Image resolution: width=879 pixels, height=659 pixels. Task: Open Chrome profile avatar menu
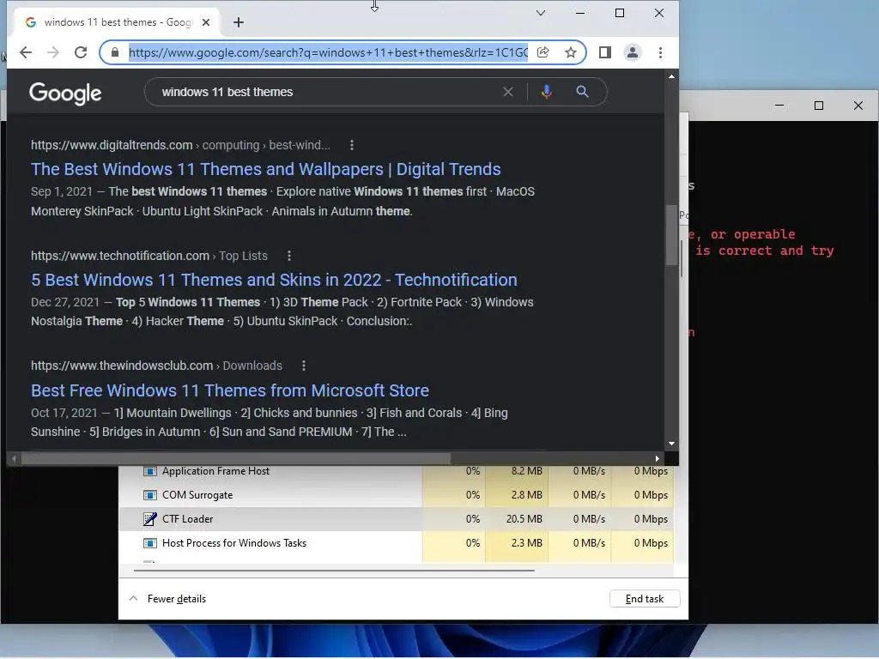tap(633, 52)
